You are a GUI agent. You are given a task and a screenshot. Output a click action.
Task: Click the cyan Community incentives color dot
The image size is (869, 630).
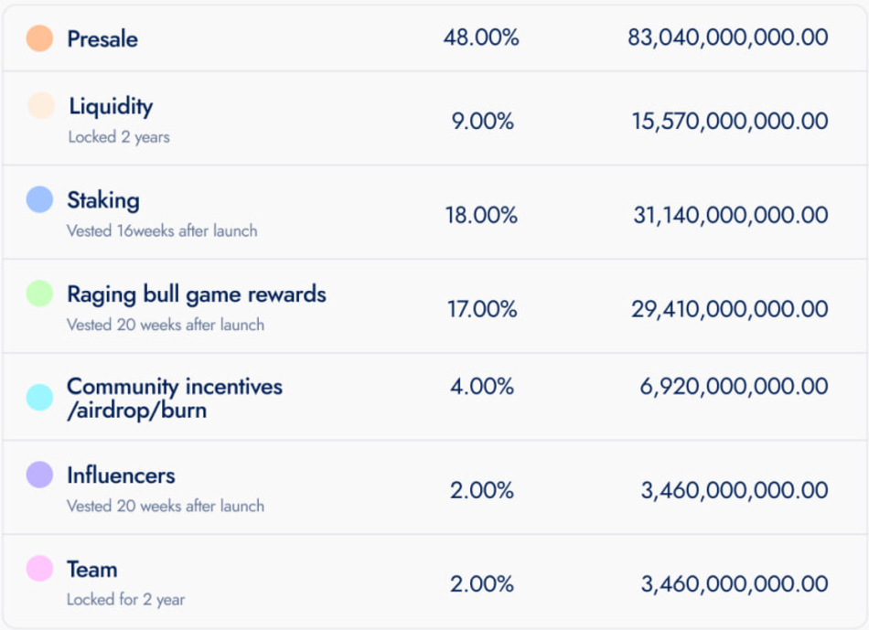click(x=40, y=397)
